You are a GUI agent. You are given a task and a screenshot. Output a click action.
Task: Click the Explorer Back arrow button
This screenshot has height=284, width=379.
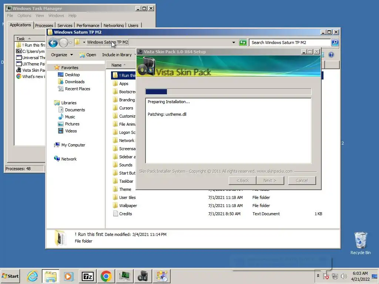pyautogui.click(x=53, y=43)
